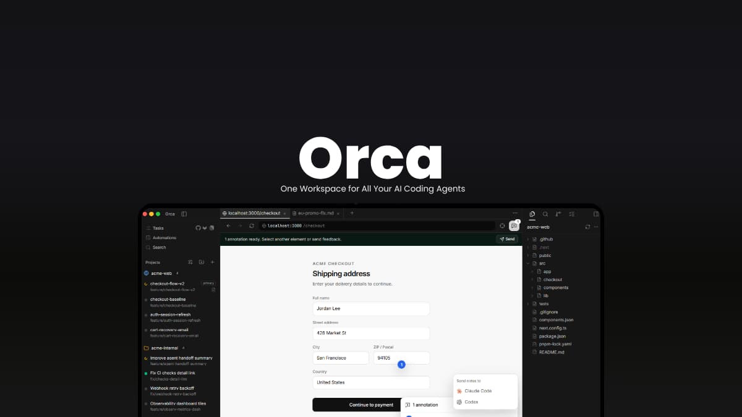Click the Projects filter settings icon
742x417 pixels.
click(x=190, y=262)
